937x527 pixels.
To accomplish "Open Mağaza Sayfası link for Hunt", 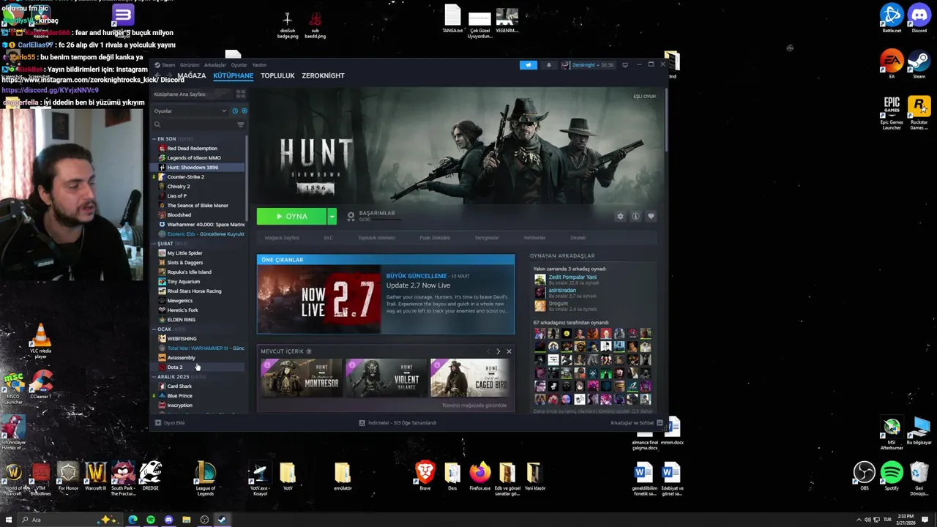I will (x=282, y=238).
